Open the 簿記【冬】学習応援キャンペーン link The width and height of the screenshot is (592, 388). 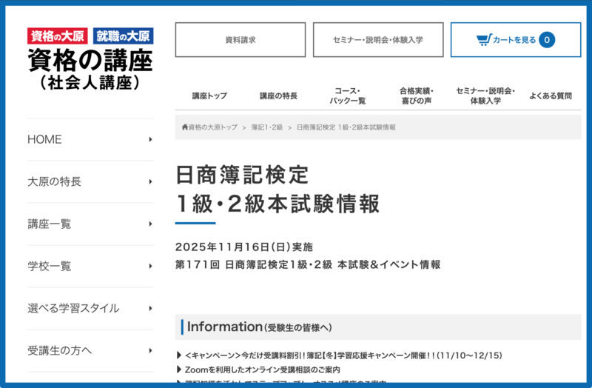pos(343,355)
